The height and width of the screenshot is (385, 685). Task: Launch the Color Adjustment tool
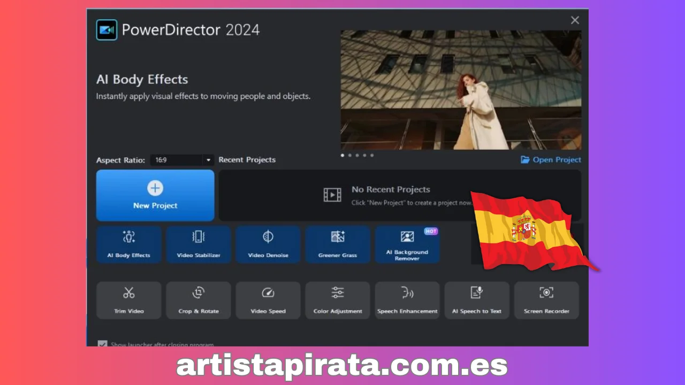click(338, 301)
